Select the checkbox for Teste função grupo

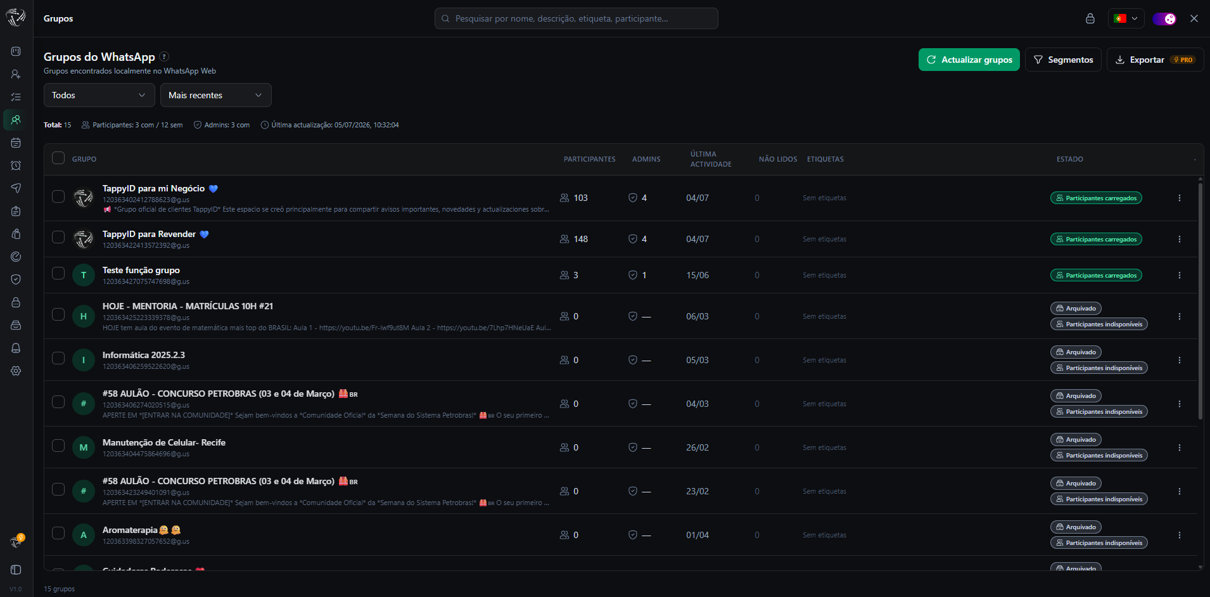pos(58,273)
